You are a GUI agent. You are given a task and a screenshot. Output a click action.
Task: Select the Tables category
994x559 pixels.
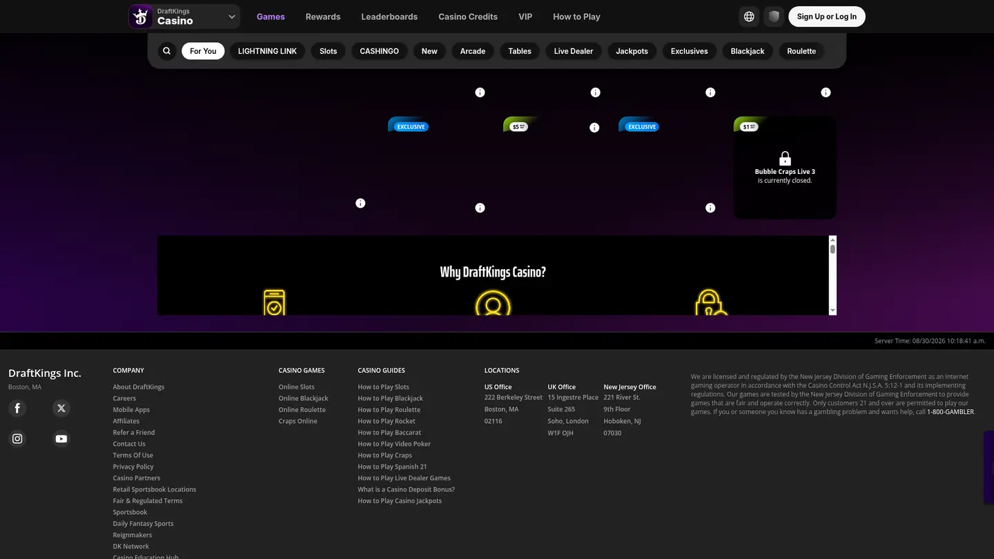point(520,51)
